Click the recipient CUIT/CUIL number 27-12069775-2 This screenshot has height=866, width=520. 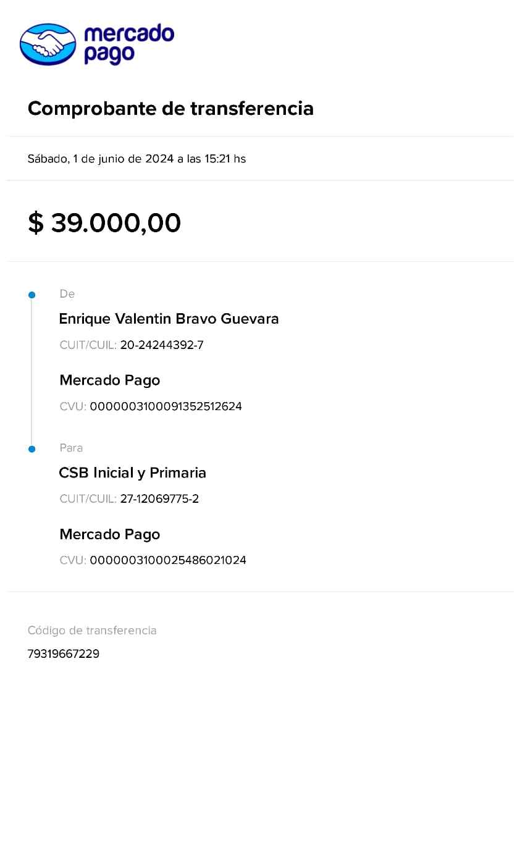(159, 499)
